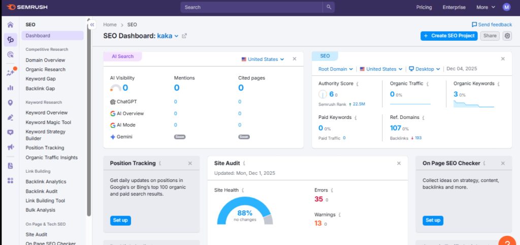Open the pencil rail icon
The height and width of the screenshot is (245, 520).
coord(10,117)
